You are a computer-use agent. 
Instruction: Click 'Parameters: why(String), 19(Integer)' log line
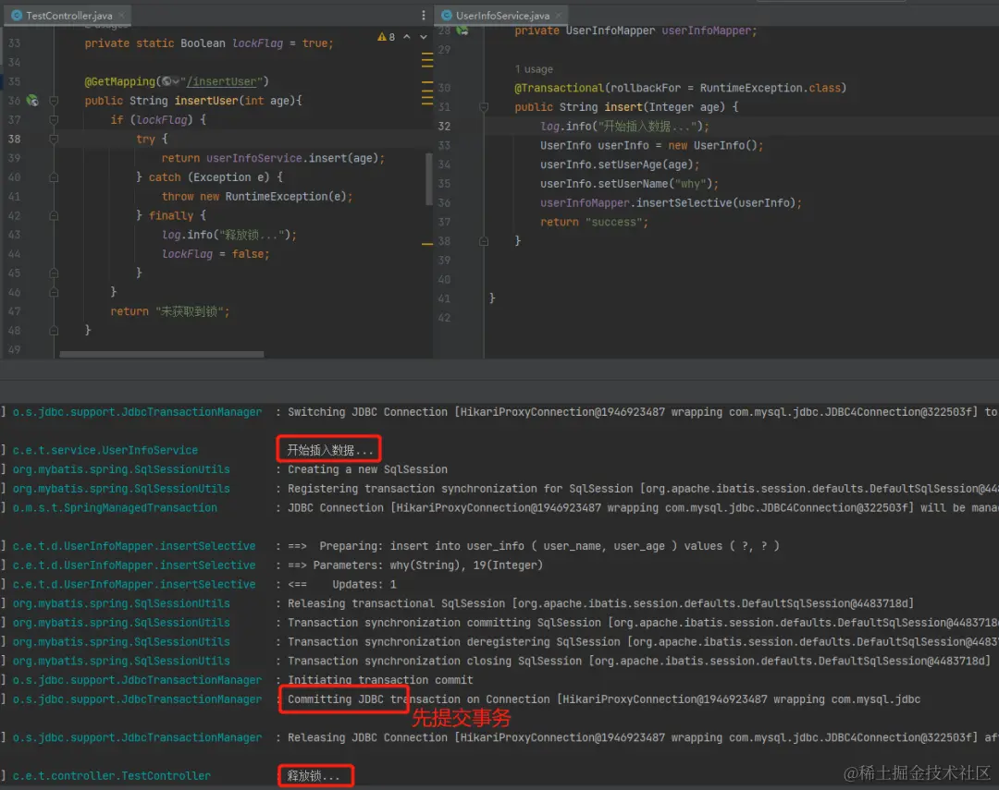(x=414, y=565)
